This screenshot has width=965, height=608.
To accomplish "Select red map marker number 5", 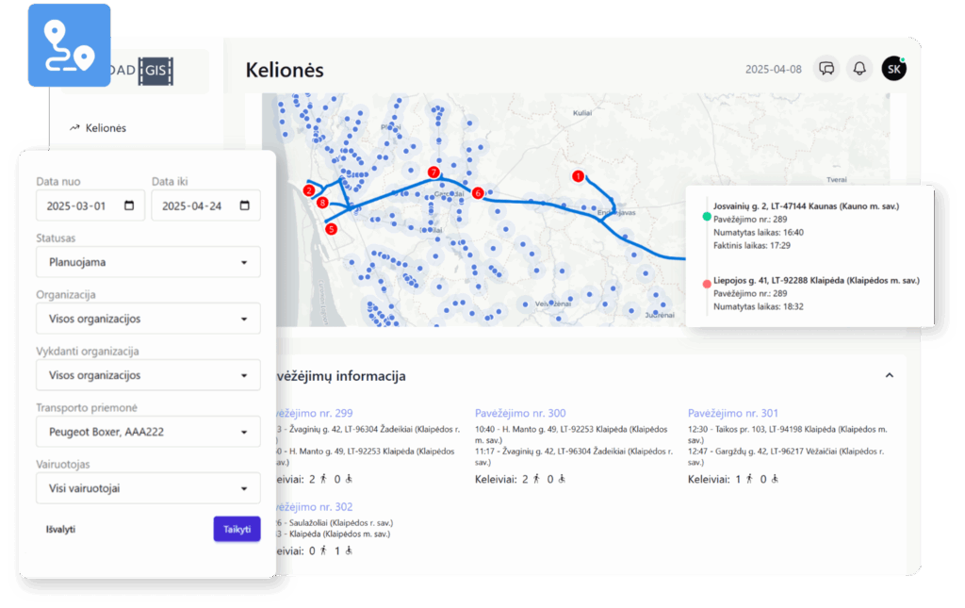I will (x=331, y=229).
